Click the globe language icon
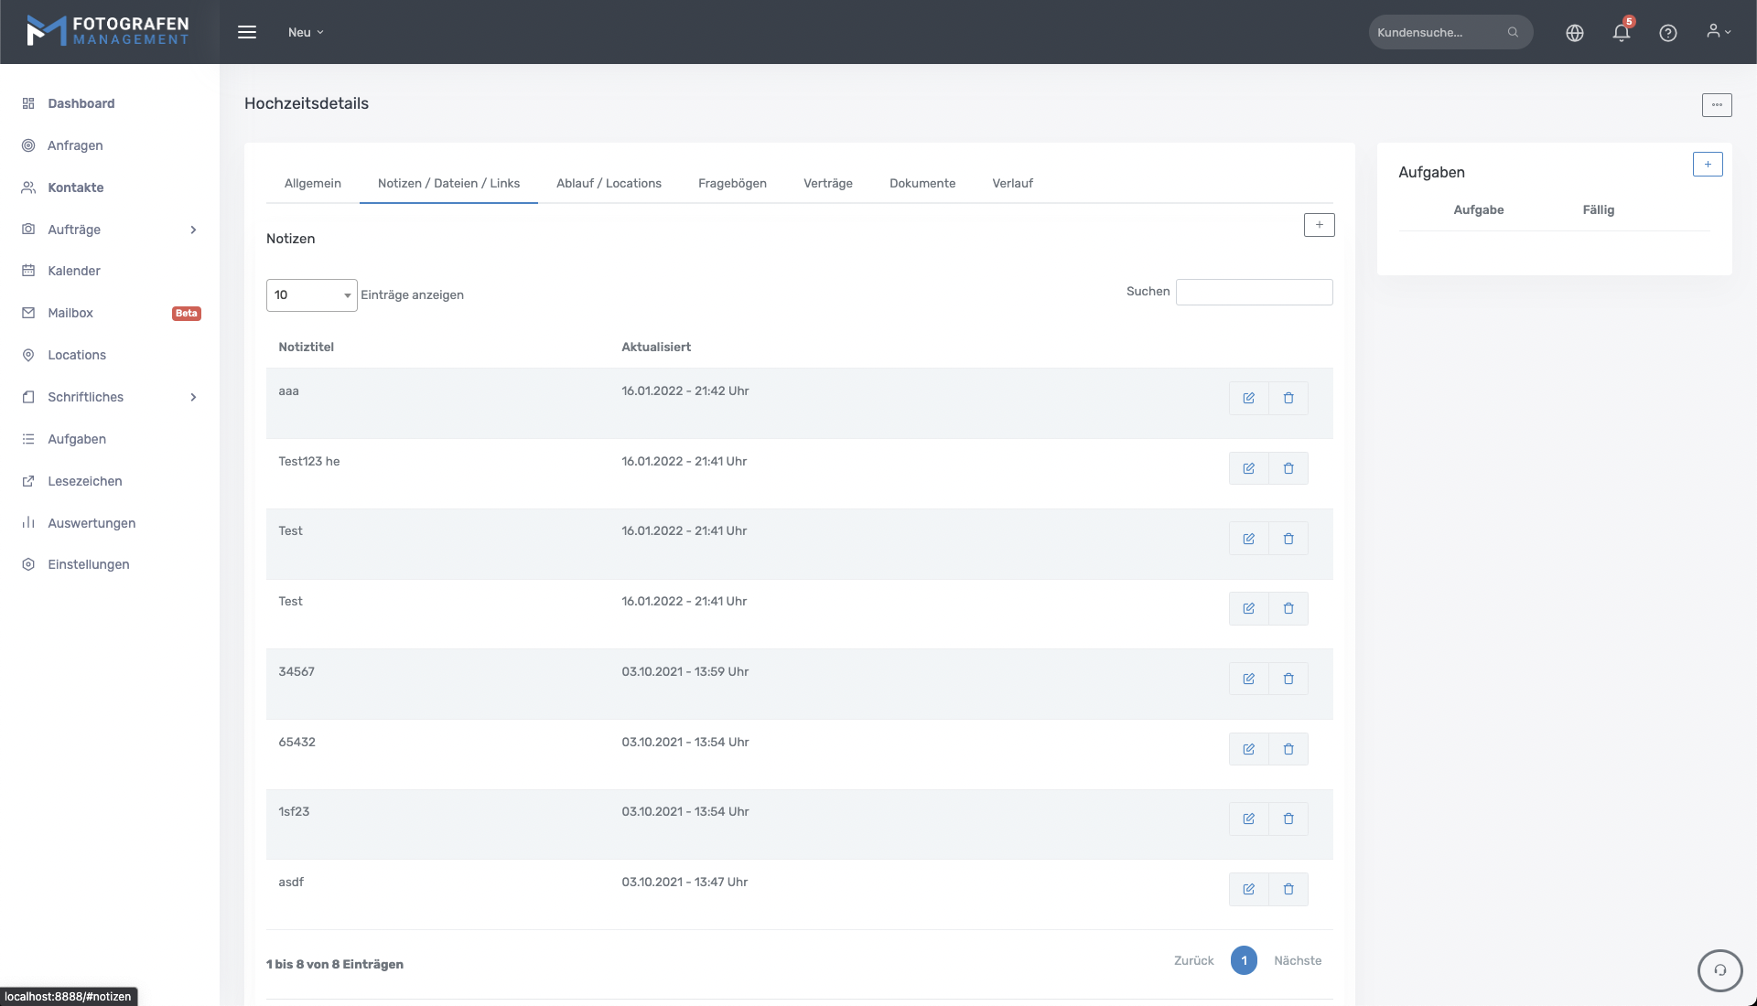 pos(1574,33)
